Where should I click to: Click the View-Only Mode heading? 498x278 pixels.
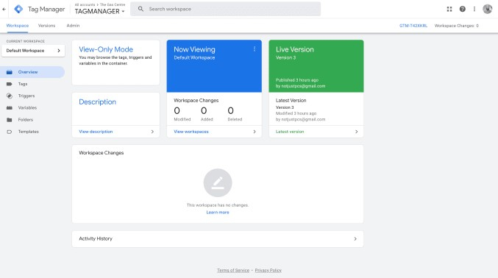106,49
